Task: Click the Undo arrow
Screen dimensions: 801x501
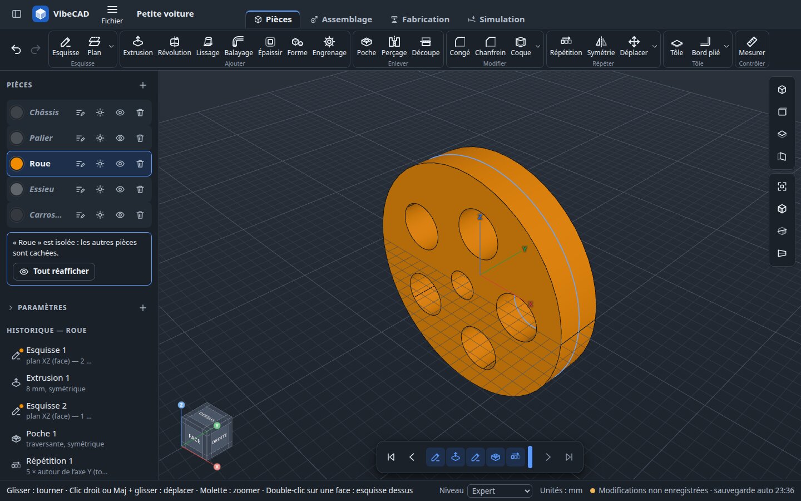Action: click(x=16, y=50)
